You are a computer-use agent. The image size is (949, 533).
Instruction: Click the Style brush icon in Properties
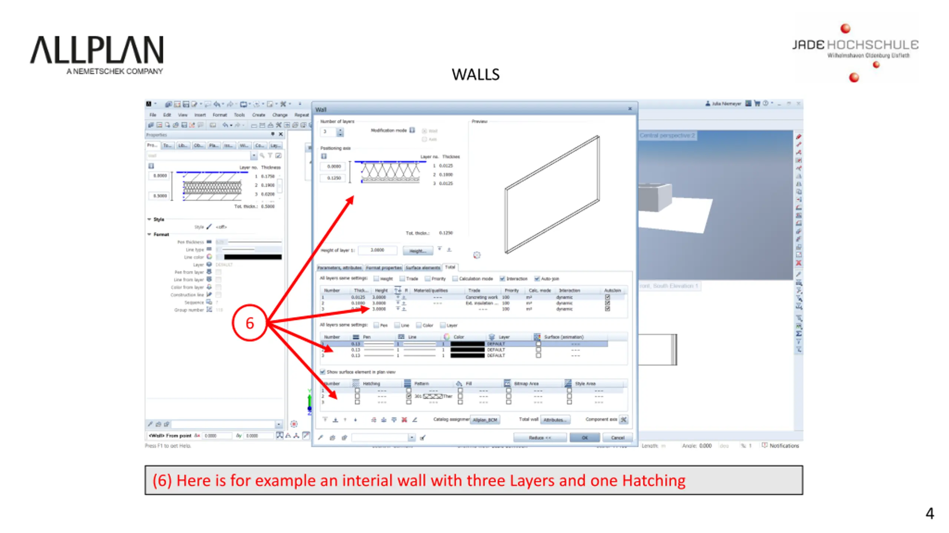(x=209, y=227)
